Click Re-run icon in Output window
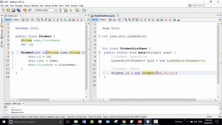 point(6,107)
